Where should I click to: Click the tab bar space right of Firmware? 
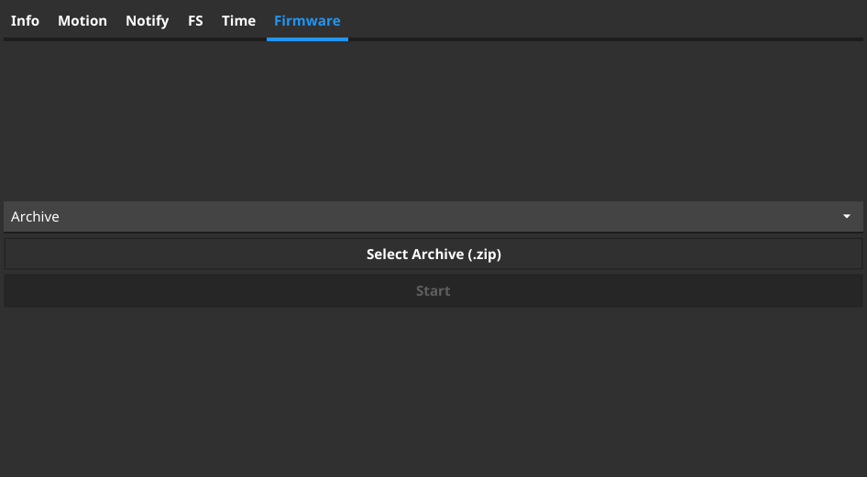[605, 20]
